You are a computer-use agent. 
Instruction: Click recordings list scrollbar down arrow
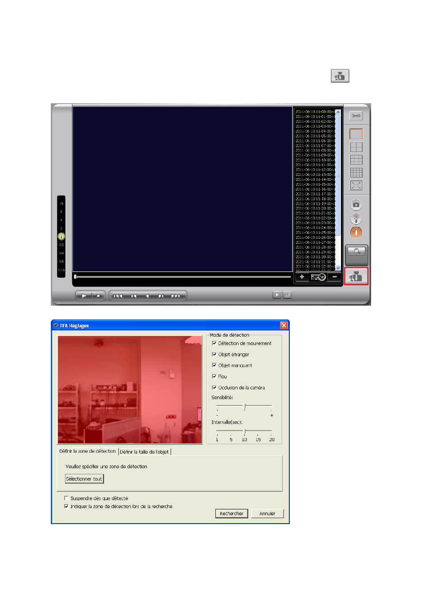(x=338, y=268)
